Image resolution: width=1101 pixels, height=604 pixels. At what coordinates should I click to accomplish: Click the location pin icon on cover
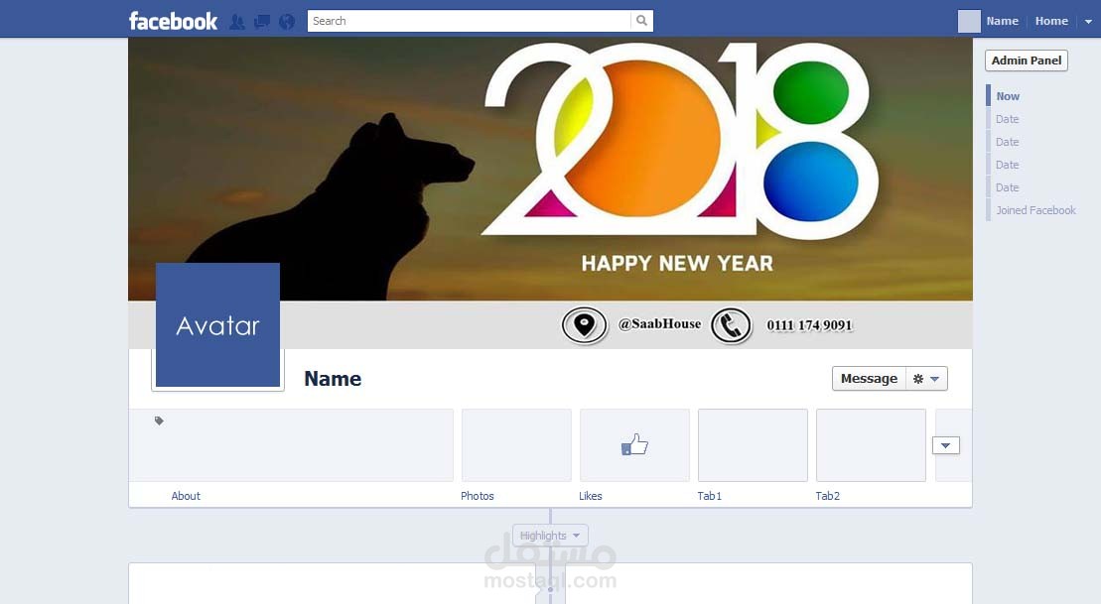click(584, 325)
